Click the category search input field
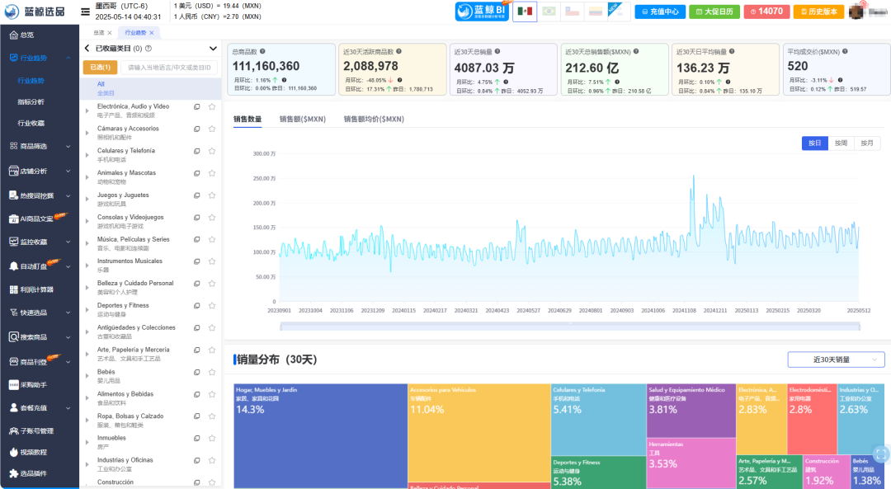891x489 pixels. [x=169, y=68]
